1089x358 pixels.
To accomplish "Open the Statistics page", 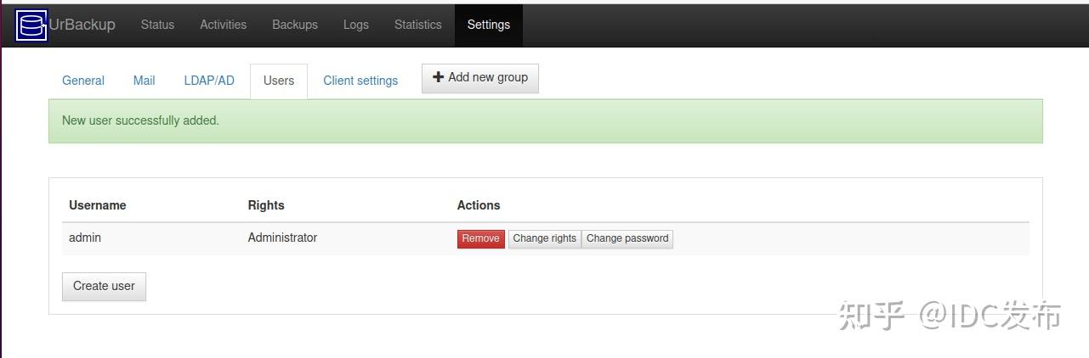I will 418,25.
